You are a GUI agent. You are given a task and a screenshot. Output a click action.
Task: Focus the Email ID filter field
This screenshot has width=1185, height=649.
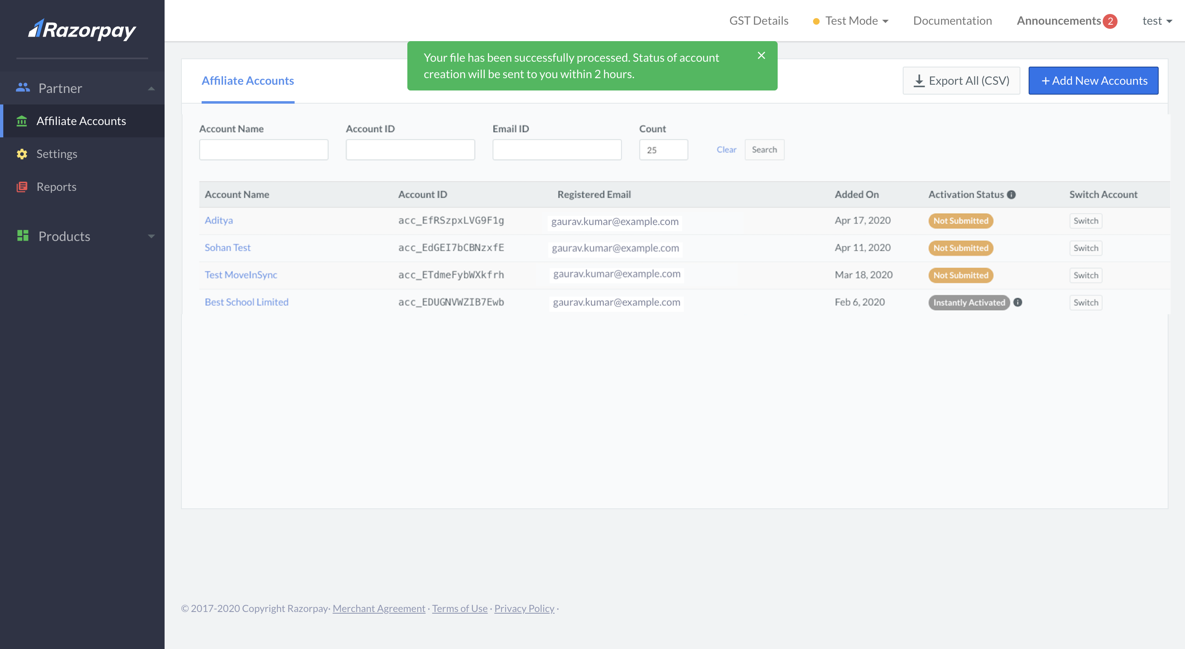(x=557, y=149)
